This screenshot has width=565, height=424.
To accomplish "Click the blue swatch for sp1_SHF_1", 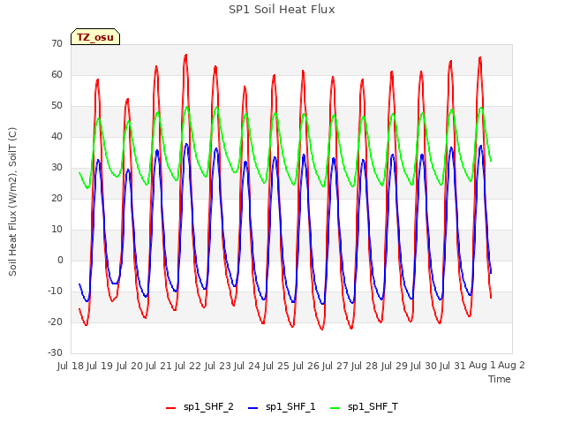I will point(253,408).
